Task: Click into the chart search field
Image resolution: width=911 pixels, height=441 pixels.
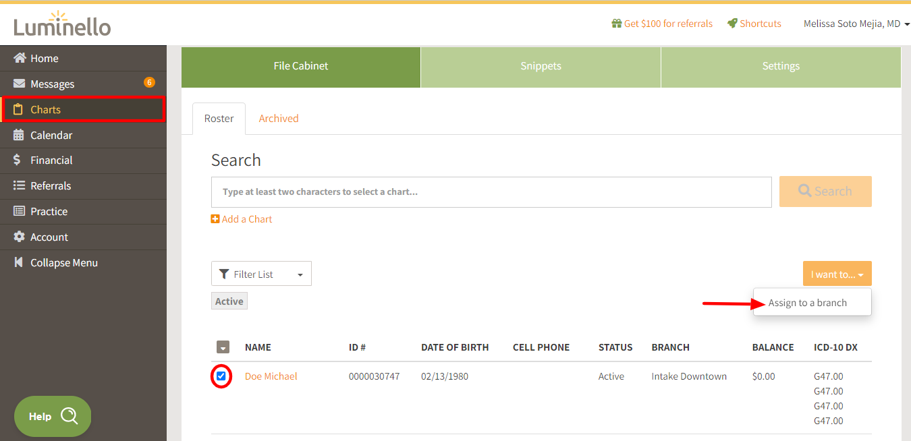Action: (x=491, y=192)
